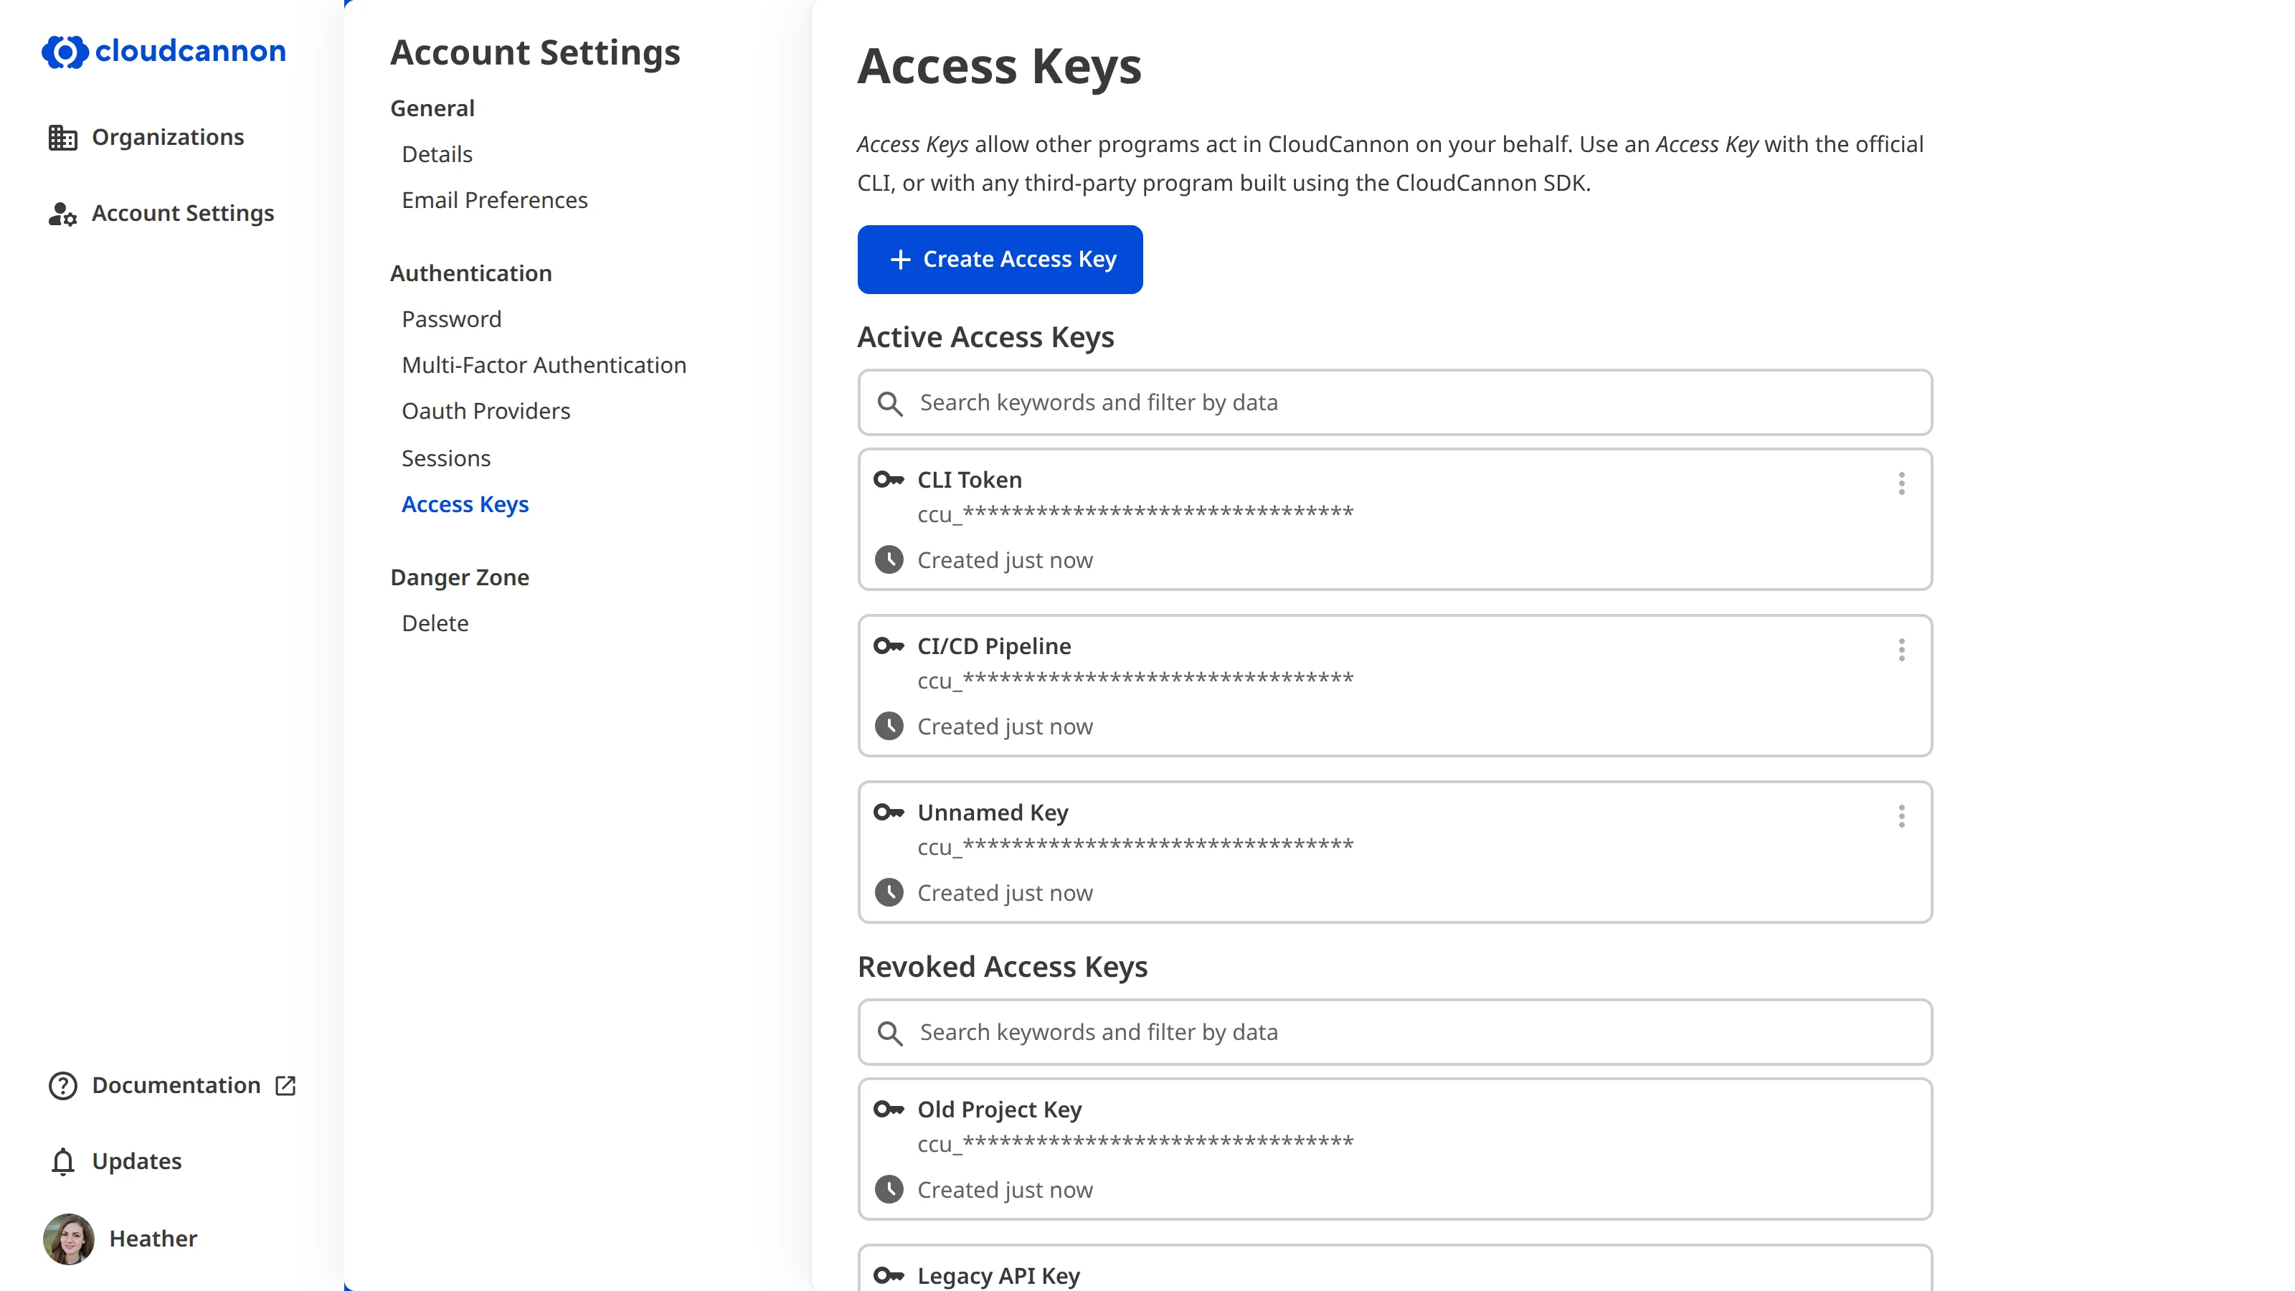This screenshot has height=1291, width=2295.
Task: Click the Authentication section heading
Action: click(471, 273)
